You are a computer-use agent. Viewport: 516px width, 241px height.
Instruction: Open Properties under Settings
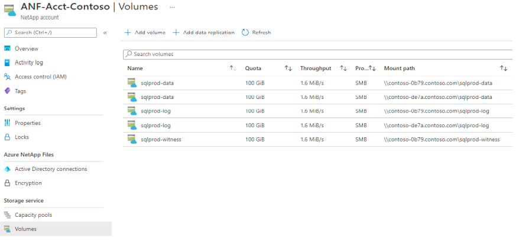click(28, 123)
